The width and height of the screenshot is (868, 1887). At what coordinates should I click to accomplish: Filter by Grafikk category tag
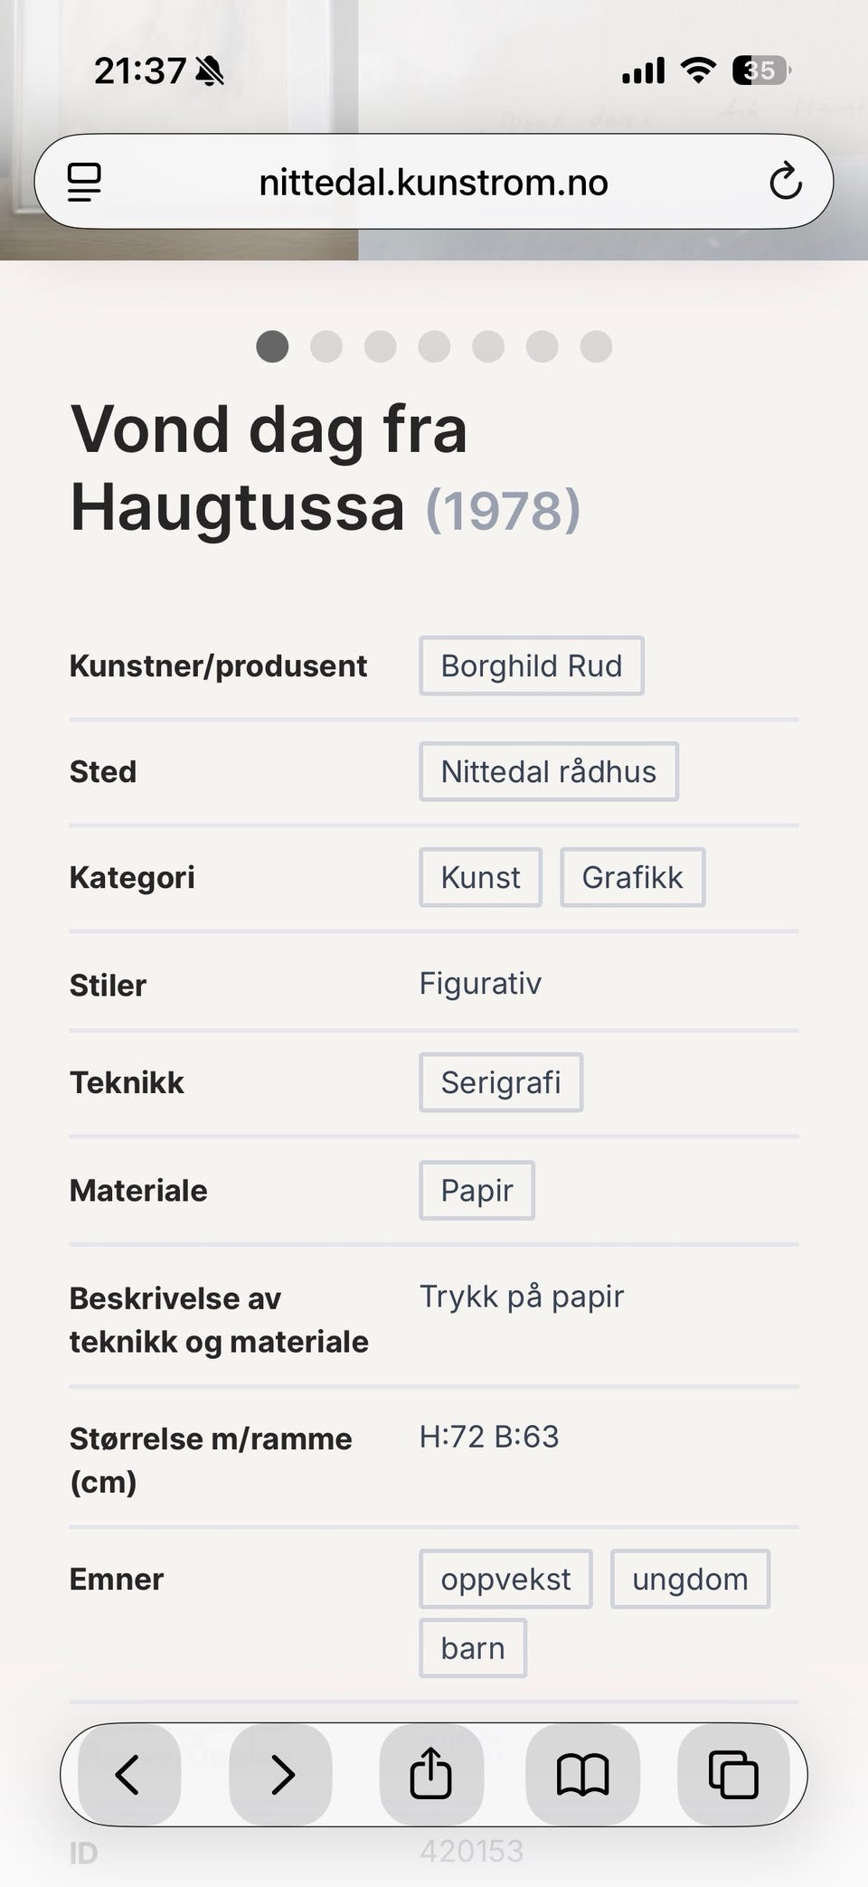click(632, 878)
